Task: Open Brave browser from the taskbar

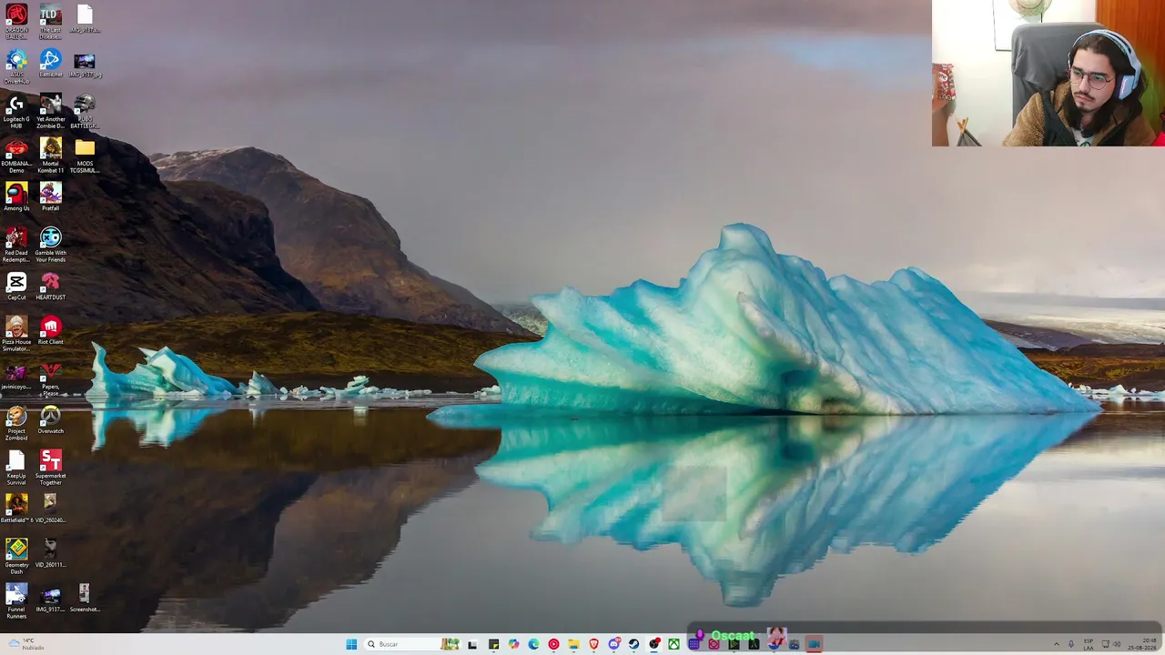Action: pyautogui.click(x=593, y=644)
